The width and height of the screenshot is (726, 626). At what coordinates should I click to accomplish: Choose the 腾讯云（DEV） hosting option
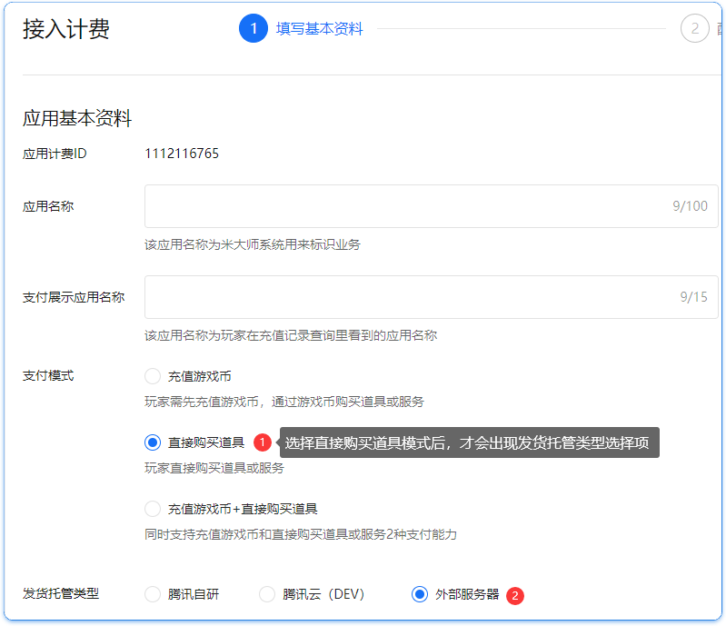267,594
